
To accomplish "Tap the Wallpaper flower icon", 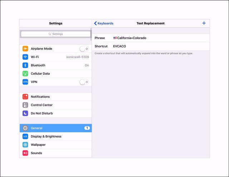I will click(25, 144).
